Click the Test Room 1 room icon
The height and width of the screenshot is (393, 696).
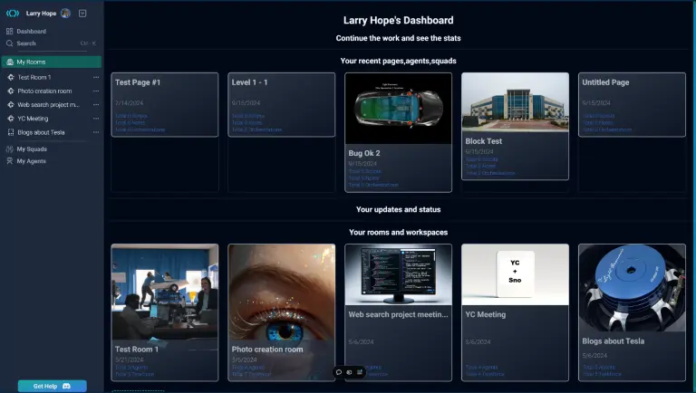[x=11, y=77]
